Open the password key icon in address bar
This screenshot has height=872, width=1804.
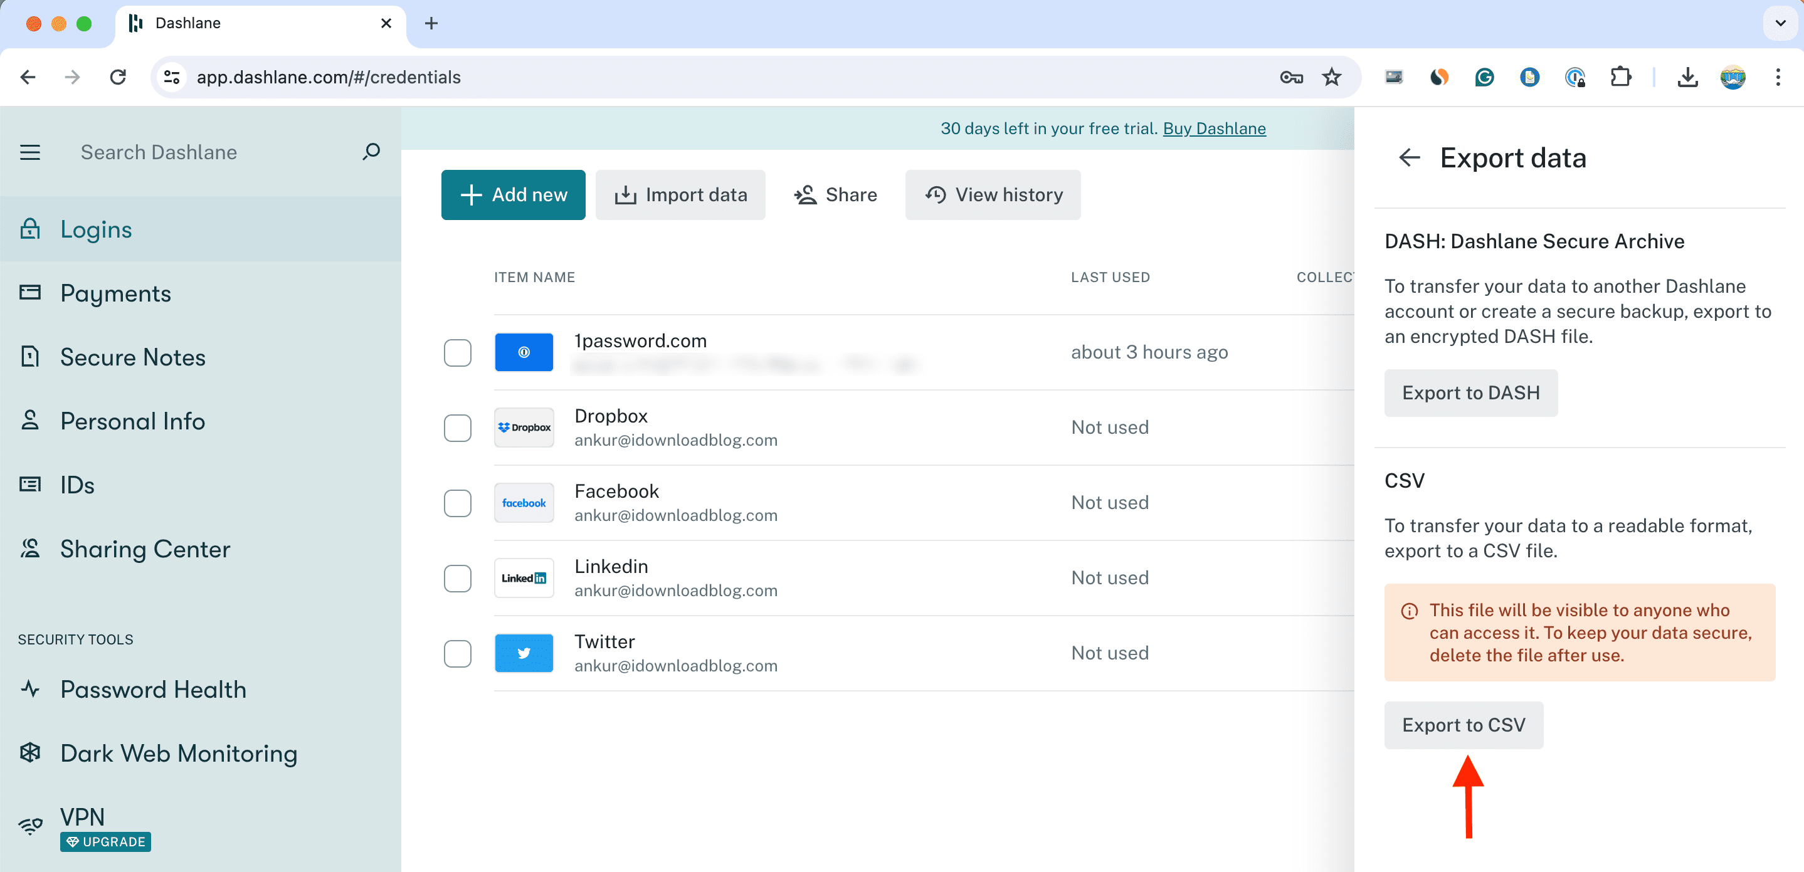(x=1290, y=77)
